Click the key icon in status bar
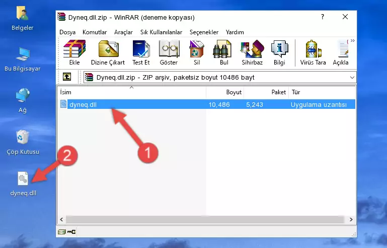The height and width of the screenshot is (248, 387). (71, 232)
